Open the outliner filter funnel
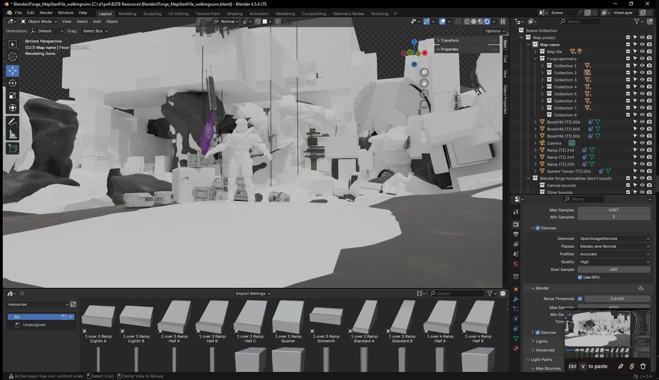Viewport: 659px width, 380px height. (637, 21)
